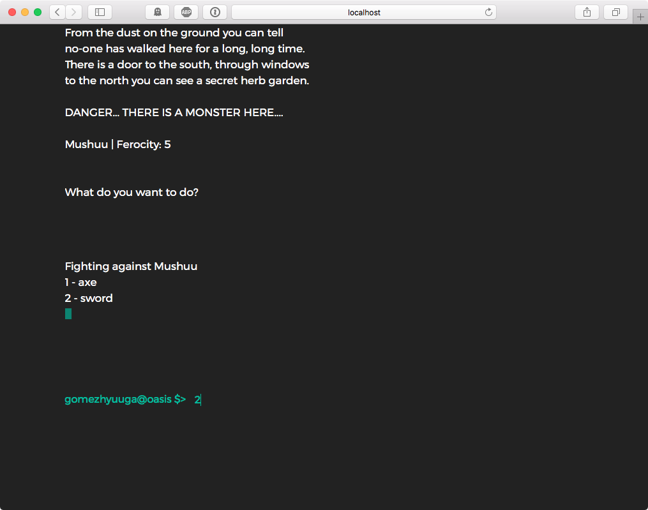Show the Safari sidebar
This screenshot has width=648, height=510.
click(x=100, y=12)
